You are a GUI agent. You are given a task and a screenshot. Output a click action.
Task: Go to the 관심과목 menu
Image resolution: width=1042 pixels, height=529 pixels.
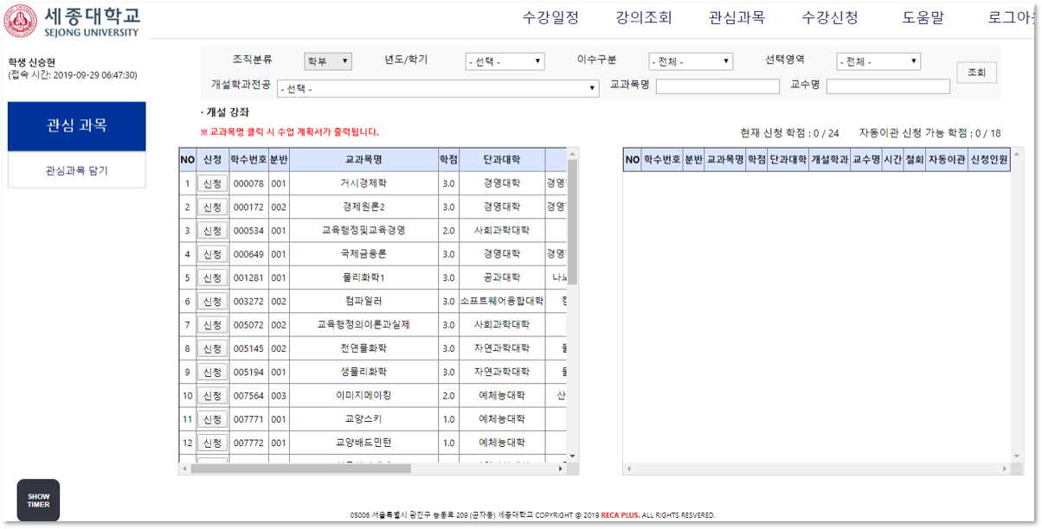click(x=736, y=17)
